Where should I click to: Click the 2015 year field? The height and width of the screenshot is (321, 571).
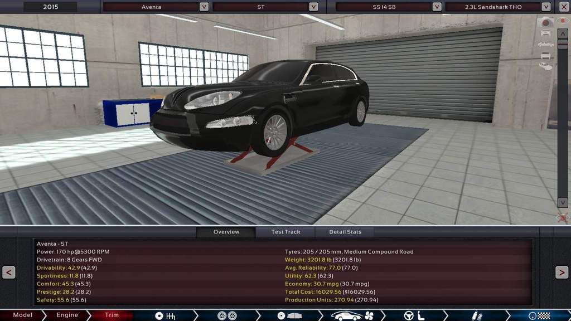(x=50, y=7)
